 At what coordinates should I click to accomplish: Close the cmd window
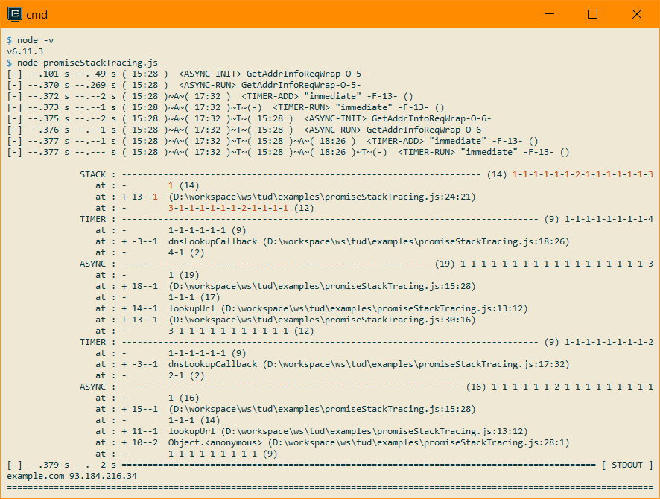click(x=636, y=14)
